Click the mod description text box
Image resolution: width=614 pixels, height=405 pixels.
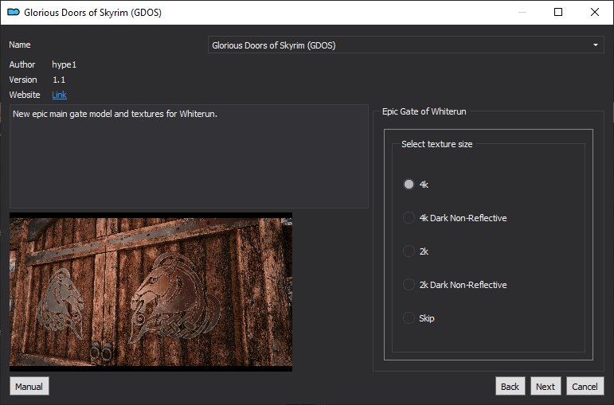[x=189, y=156]
